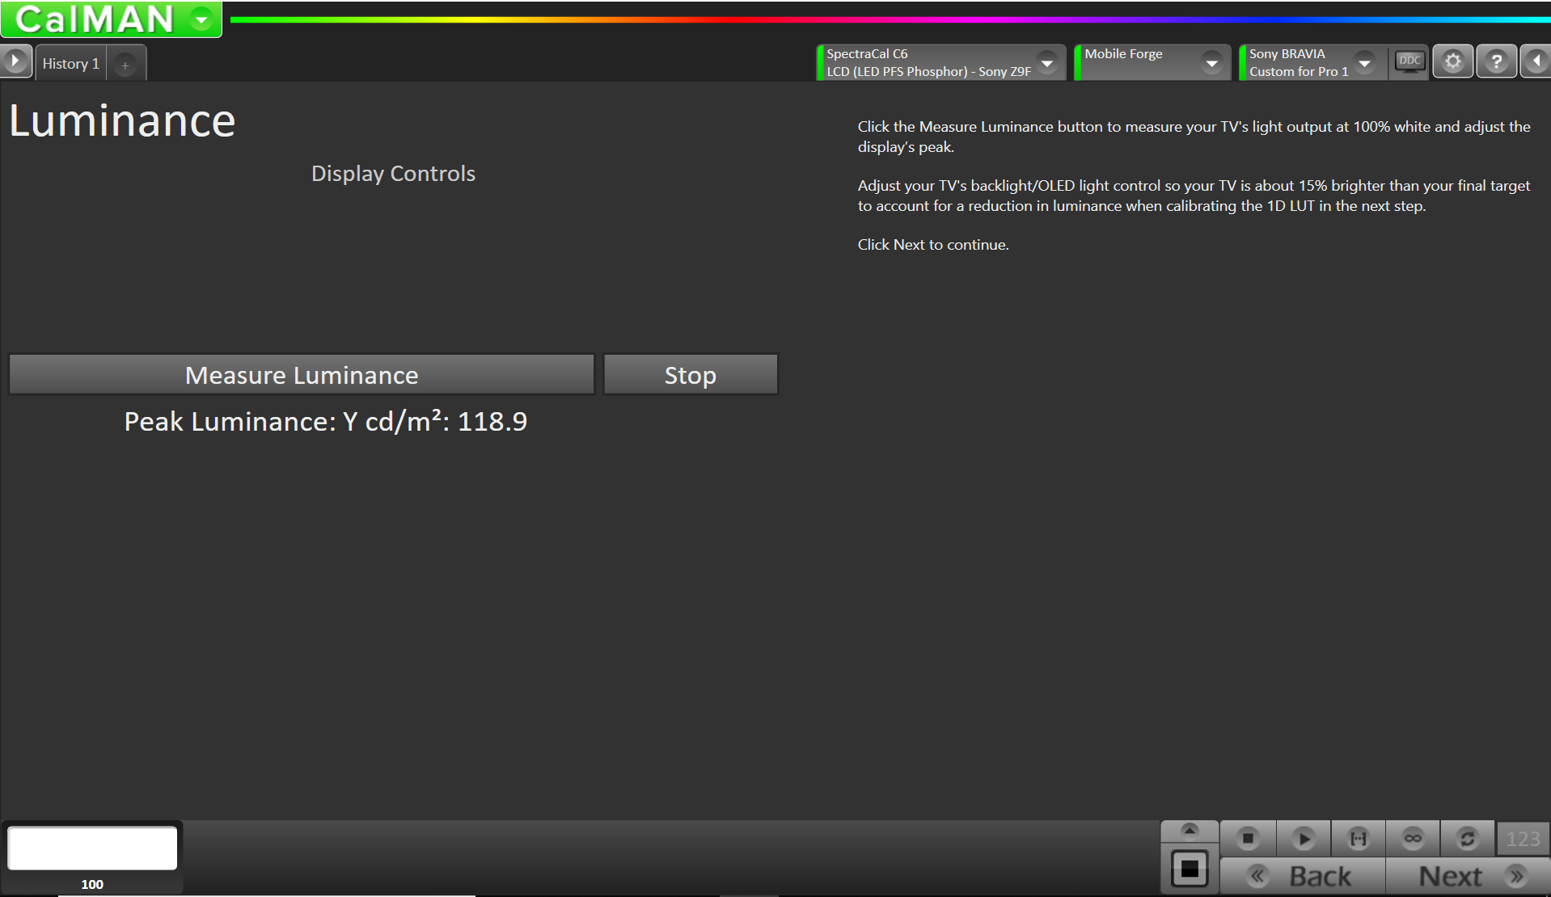Open the CalMAN main menu
This screenshot has width=1551, height=897.
202,19
